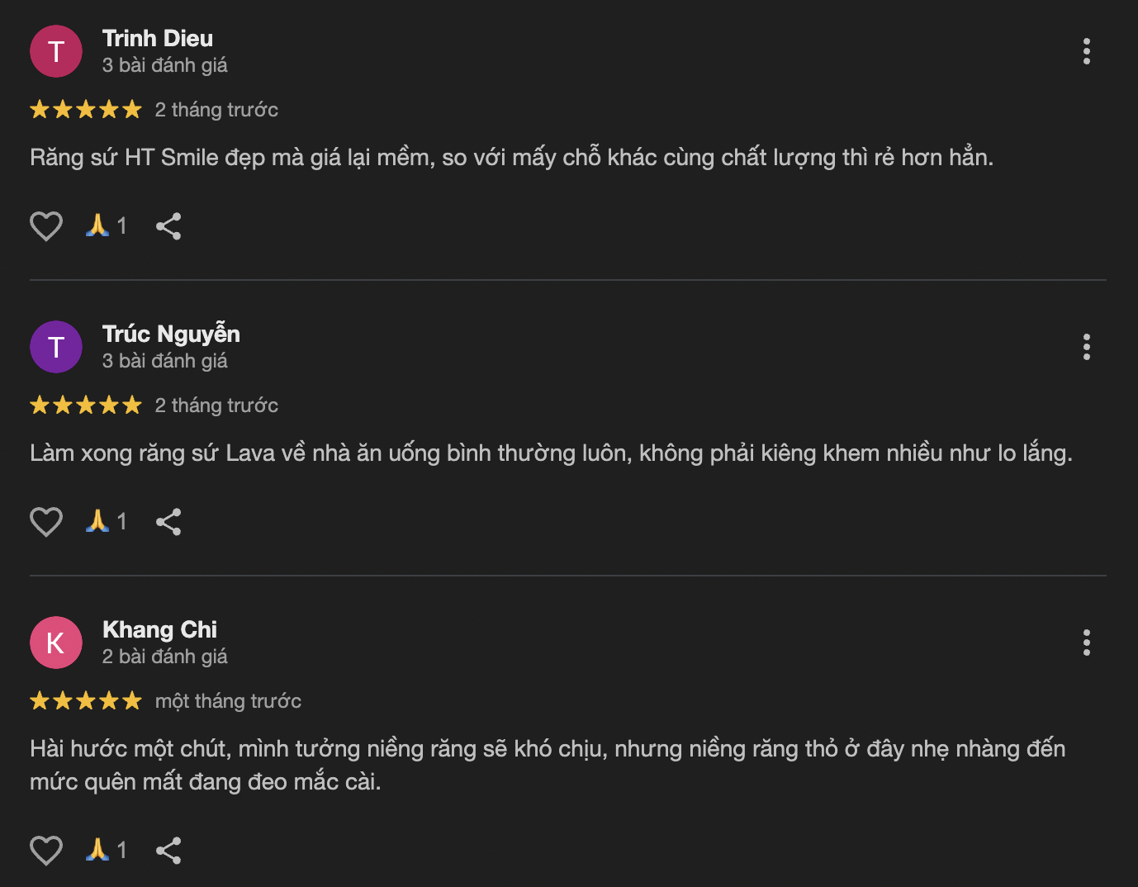Like Khang Chi's review with the heart icon

coord(46,850)
